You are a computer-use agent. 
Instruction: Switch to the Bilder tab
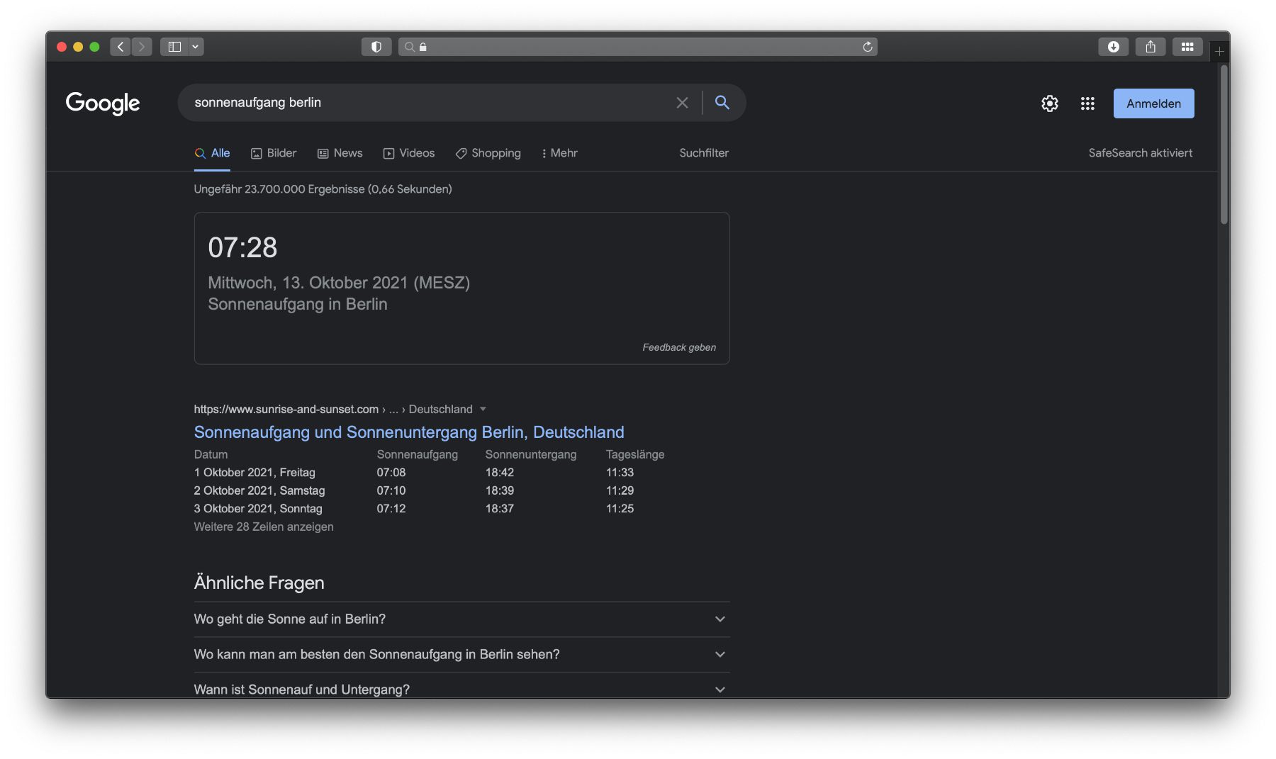point(274,153)
